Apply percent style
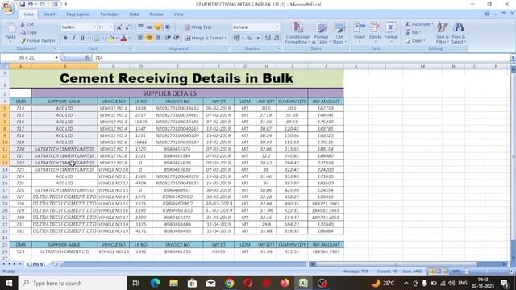516x290 pixels. click(x=249, y=38)
